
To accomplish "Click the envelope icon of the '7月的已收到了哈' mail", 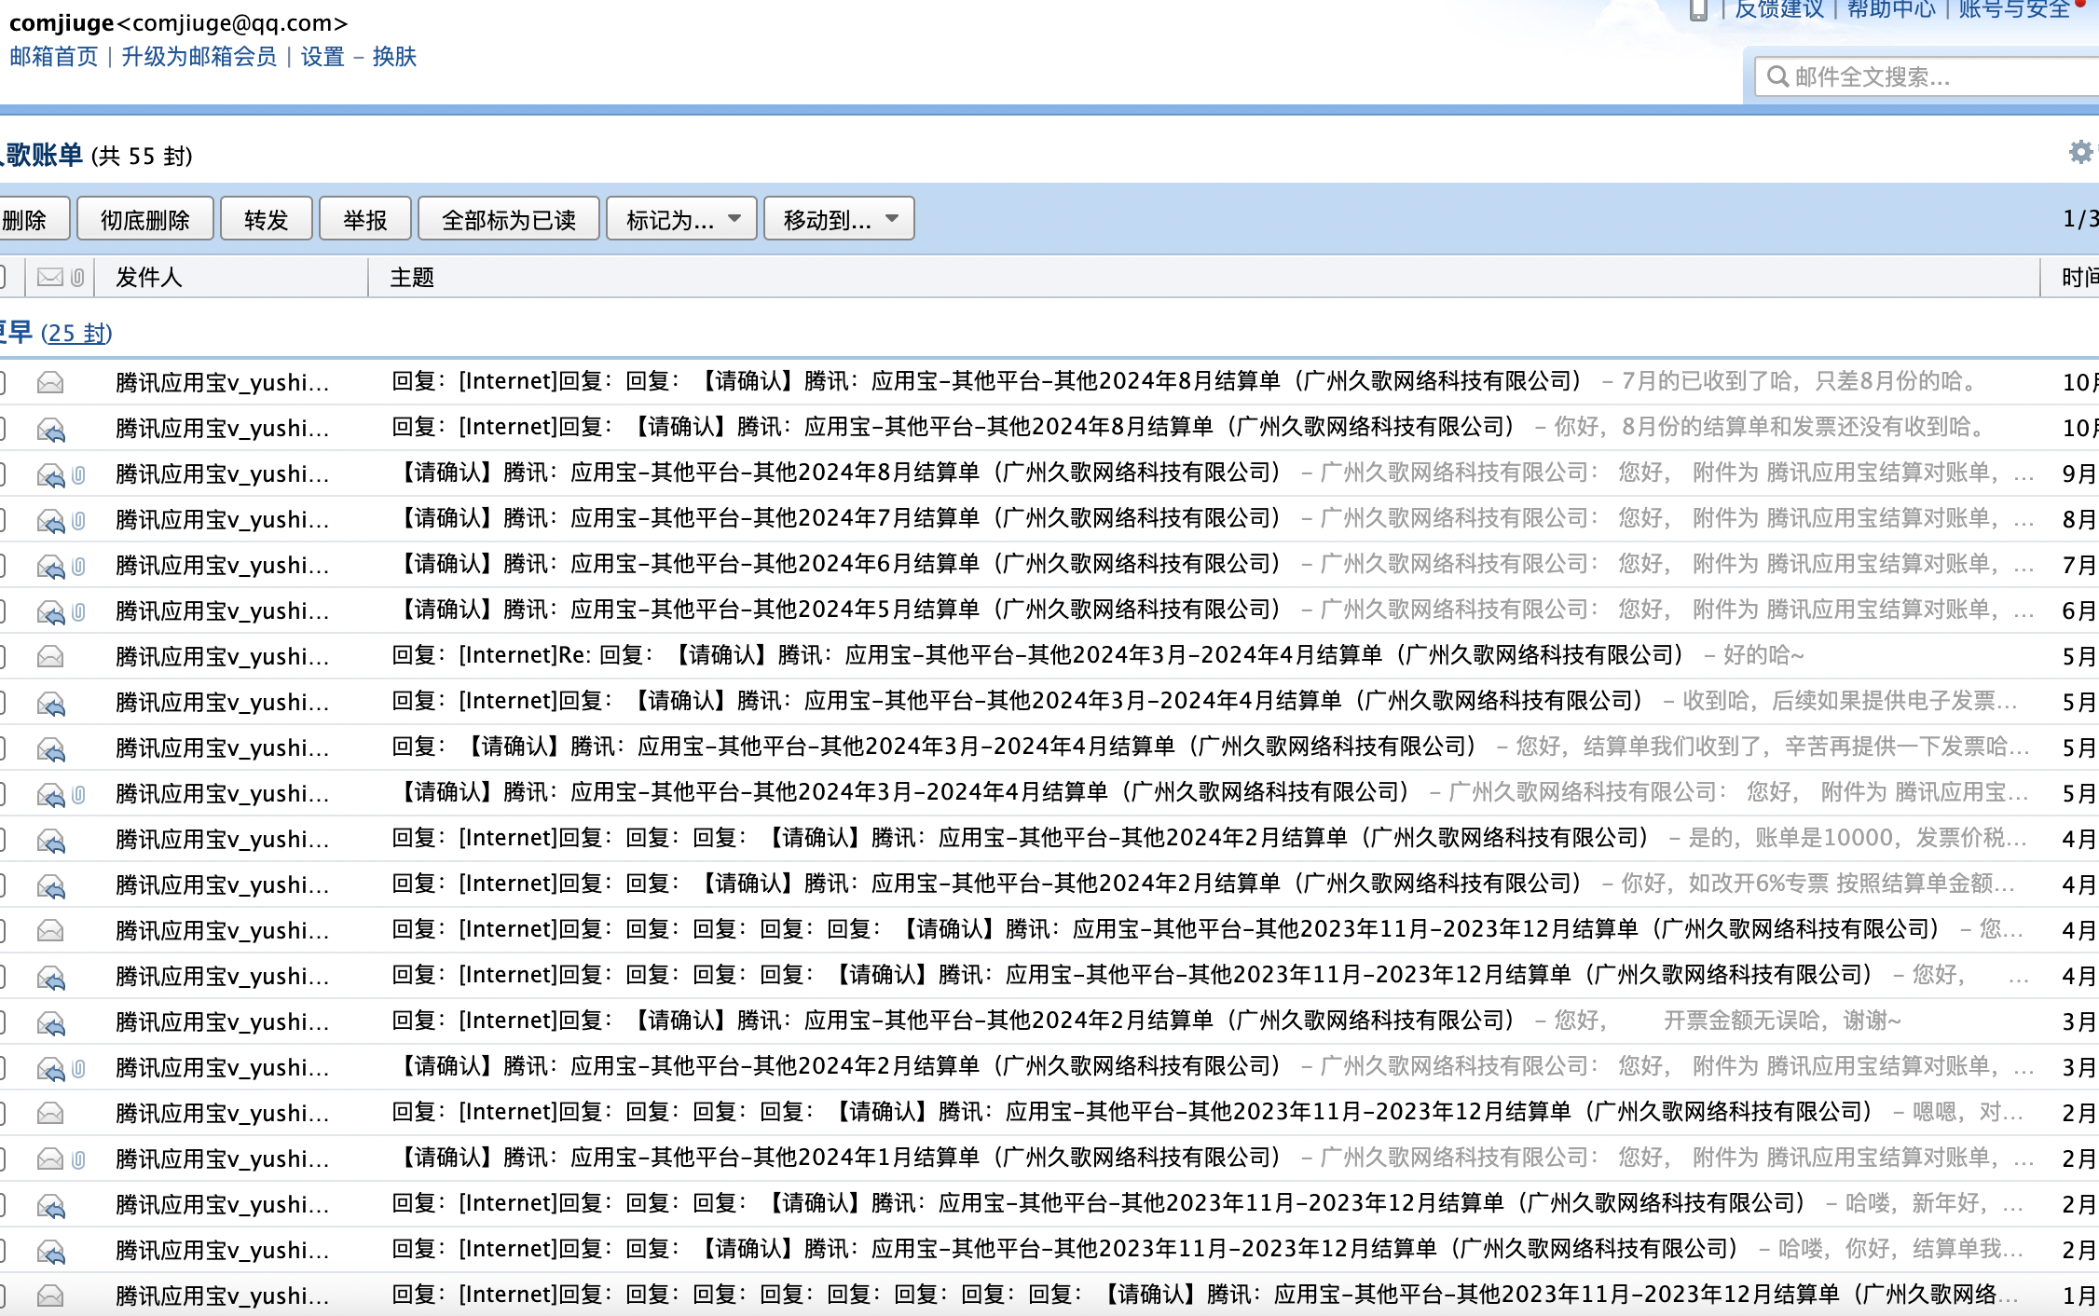I will (x=50, y=382).
